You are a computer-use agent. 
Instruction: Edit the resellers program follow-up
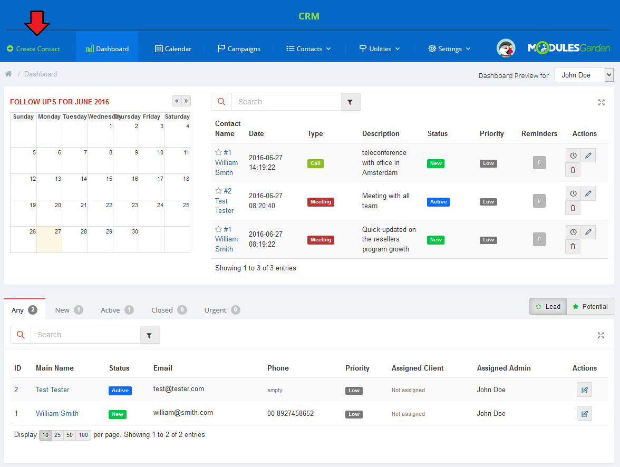588,232
